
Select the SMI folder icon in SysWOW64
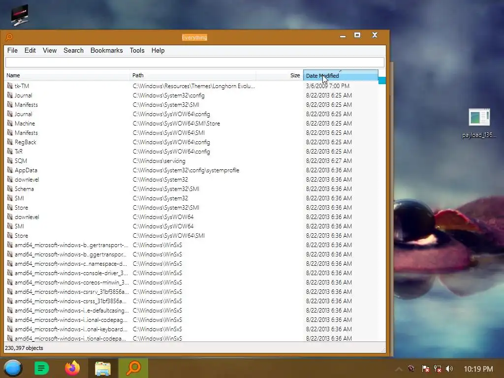pyautogui.click(x=10, y=226)
